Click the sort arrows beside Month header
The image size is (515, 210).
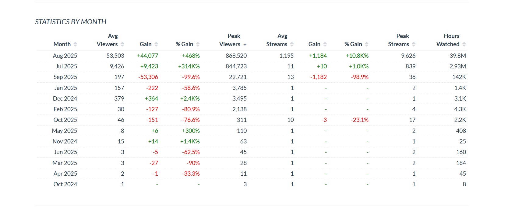pyautogui.click(x=75, y=44)
